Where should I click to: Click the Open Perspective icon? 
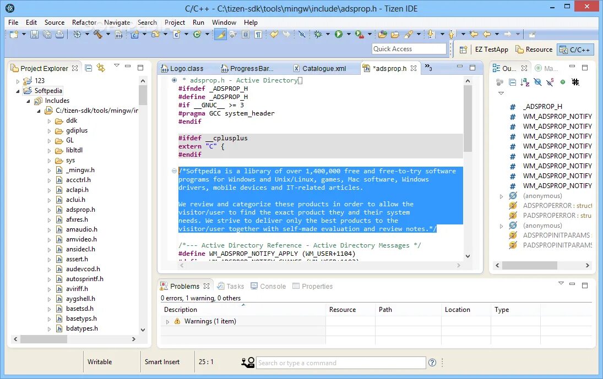click(464, 50)
